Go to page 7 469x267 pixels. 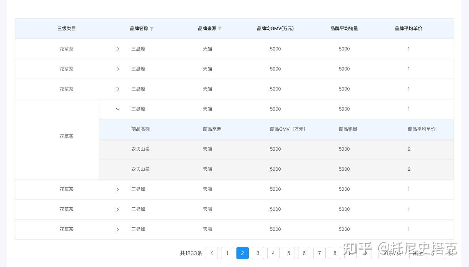[320, 253]
